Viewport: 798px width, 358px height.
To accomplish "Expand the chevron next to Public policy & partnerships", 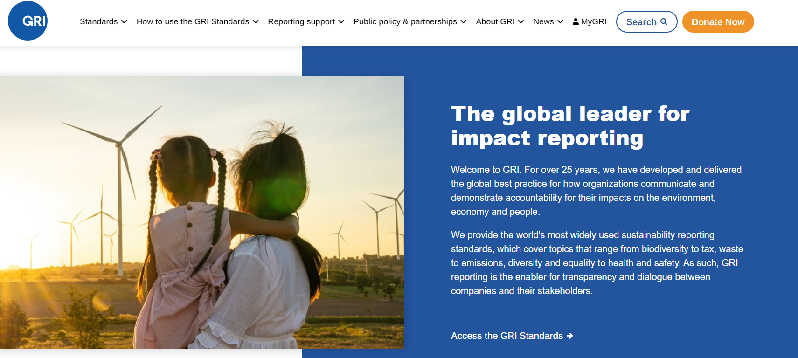I will [x=463, y=22].
